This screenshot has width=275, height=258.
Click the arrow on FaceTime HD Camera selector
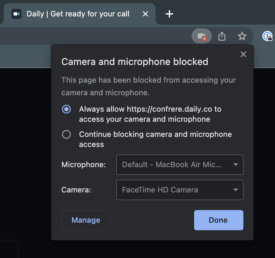tap(236, 190)
